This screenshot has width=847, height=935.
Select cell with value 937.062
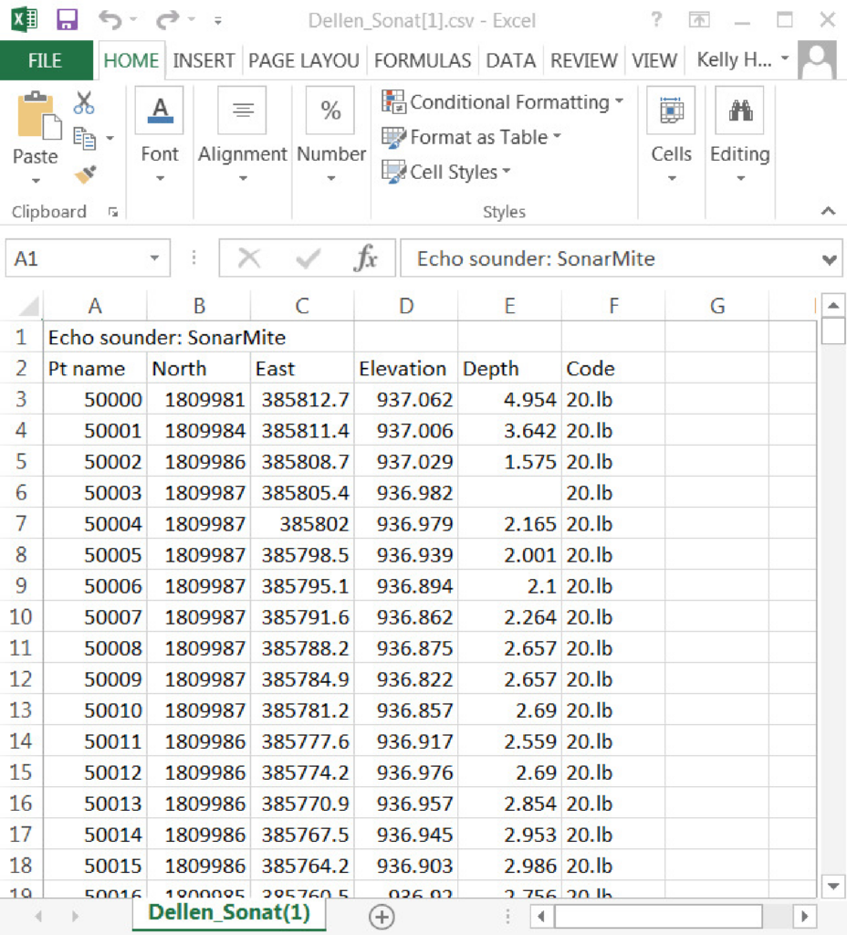click(406, 400)
